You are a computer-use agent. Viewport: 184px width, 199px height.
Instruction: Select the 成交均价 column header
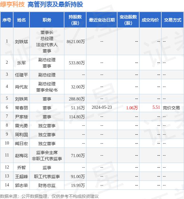click(150, 20)
